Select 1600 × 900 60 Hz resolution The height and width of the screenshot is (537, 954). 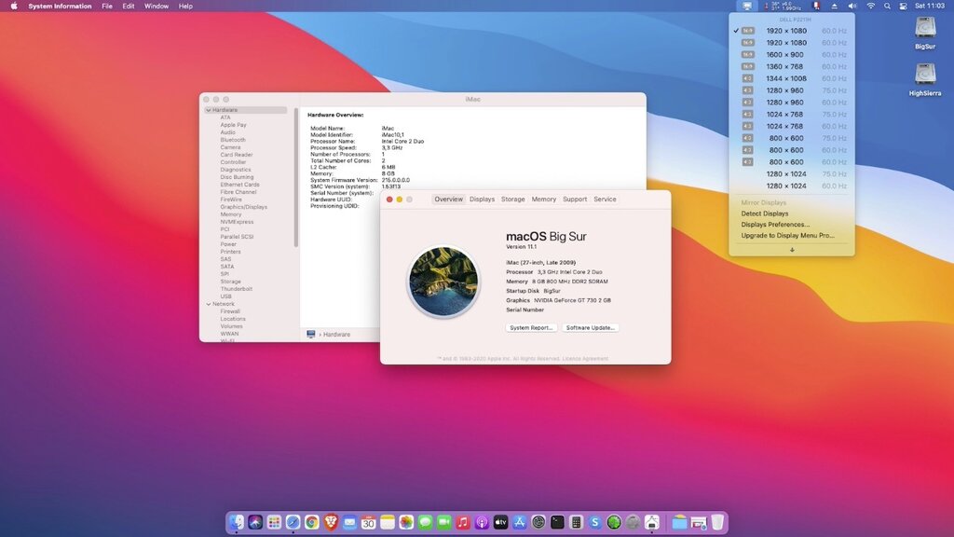[x=786, y=54]
